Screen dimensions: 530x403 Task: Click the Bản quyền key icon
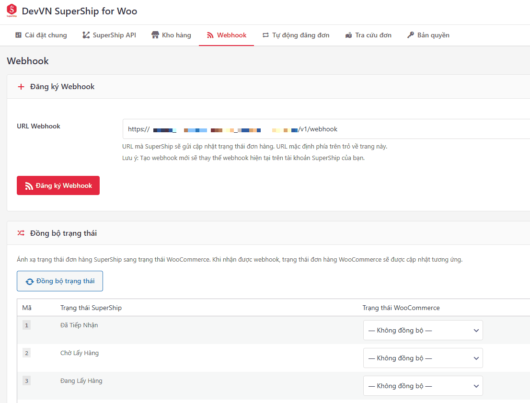pos(411,35)
